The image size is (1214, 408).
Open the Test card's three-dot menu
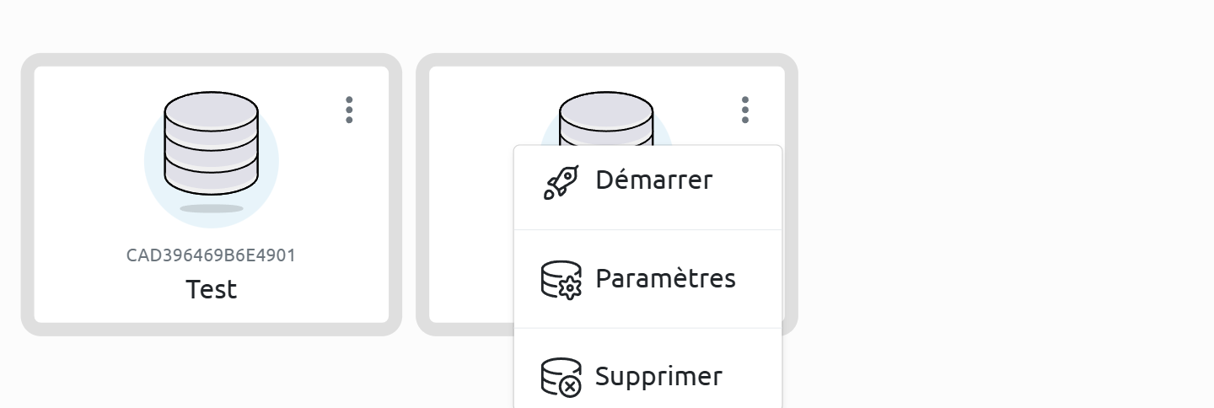coord(349,110)
